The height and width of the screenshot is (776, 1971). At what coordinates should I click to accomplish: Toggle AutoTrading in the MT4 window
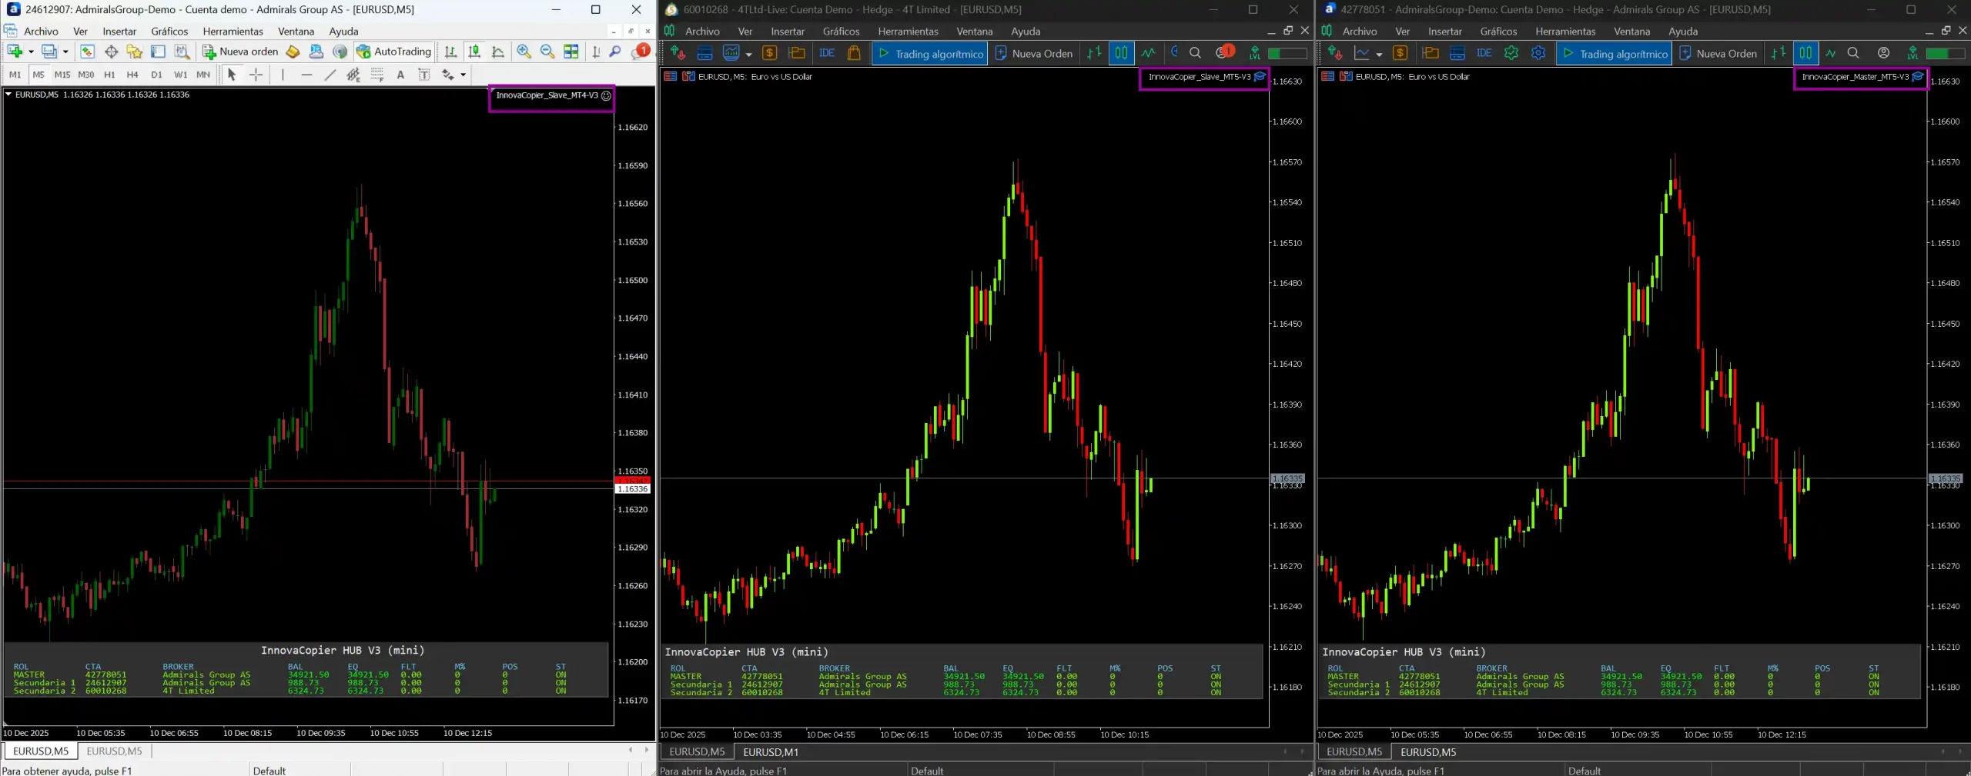click(x=393, y=52)
